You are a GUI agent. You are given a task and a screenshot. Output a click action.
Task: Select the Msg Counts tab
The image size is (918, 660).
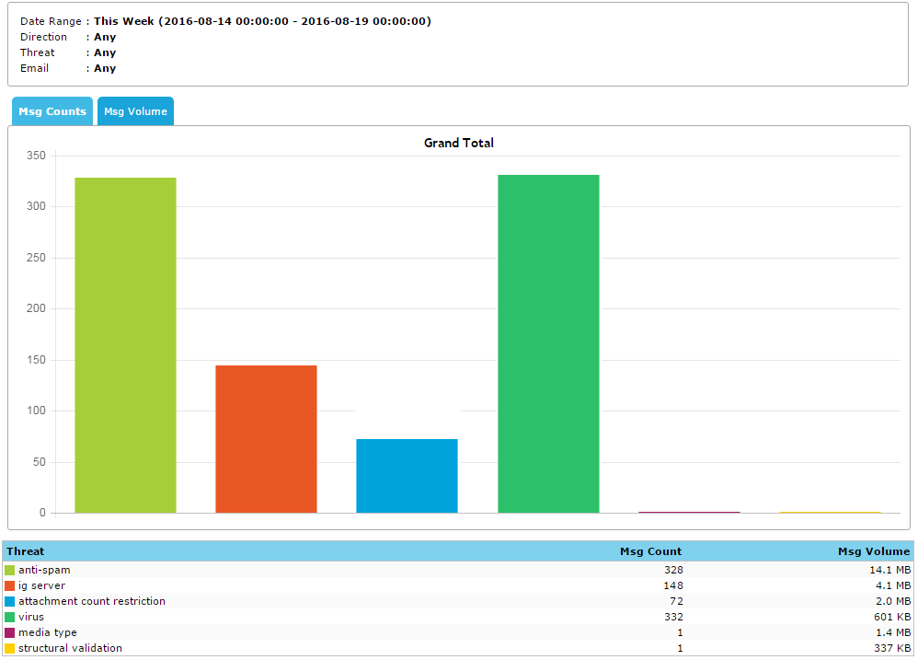click(52, 111)
